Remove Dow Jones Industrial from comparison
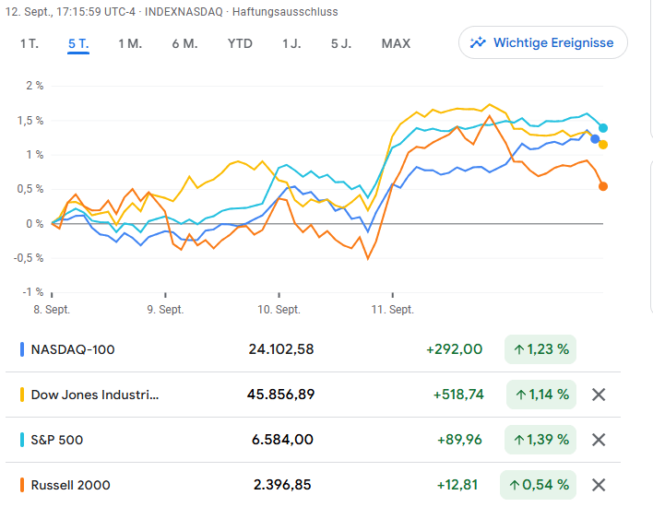The height and width of the screenshot is (507, 653). coord(598,395)
